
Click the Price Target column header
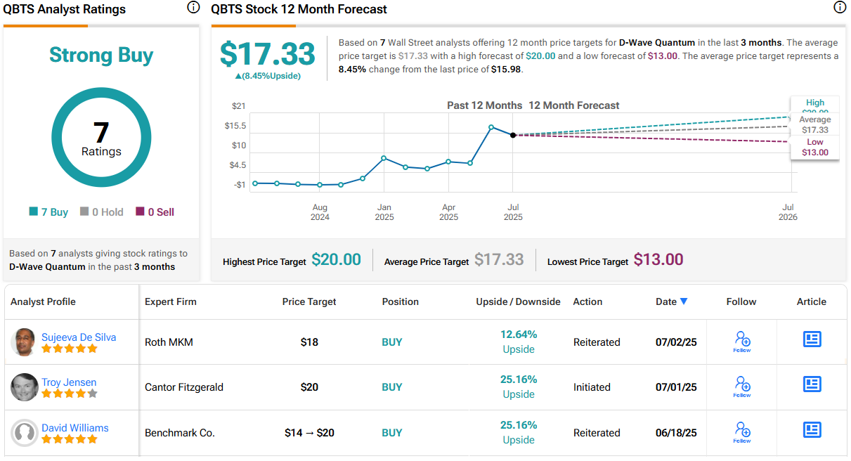click(x=309, y=301)
